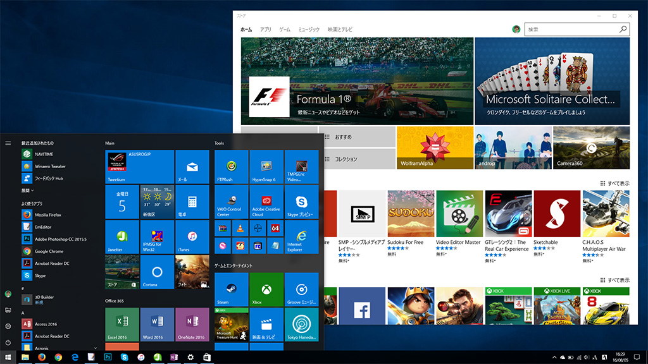Click the FTPRush tile under Tools
Viewport: 648px width, 364px height.
click(232, 167)
